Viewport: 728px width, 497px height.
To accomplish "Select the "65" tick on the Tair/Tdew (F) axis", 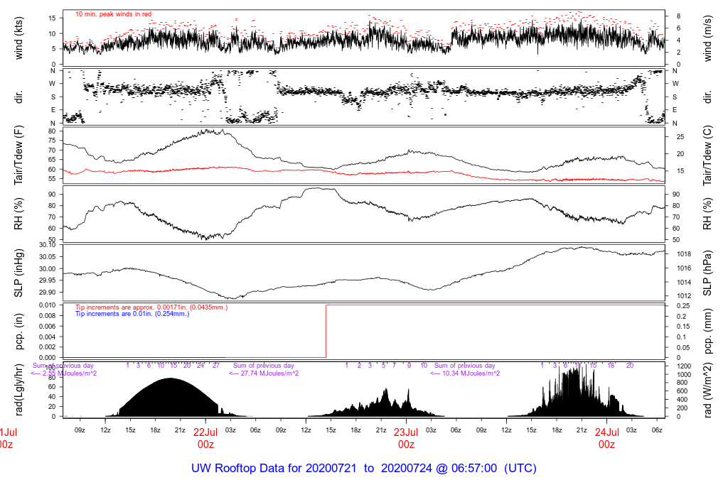I will 52,160.
